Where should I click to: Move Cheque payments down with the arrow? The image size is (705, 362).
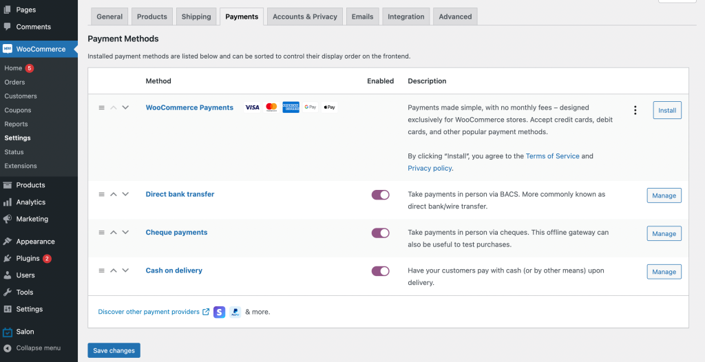click(x=125, y=233)
